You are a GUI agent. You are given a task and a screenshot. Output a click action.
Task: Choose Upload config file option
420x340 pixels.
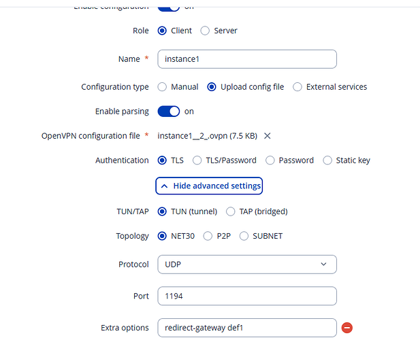coord(212,87)
